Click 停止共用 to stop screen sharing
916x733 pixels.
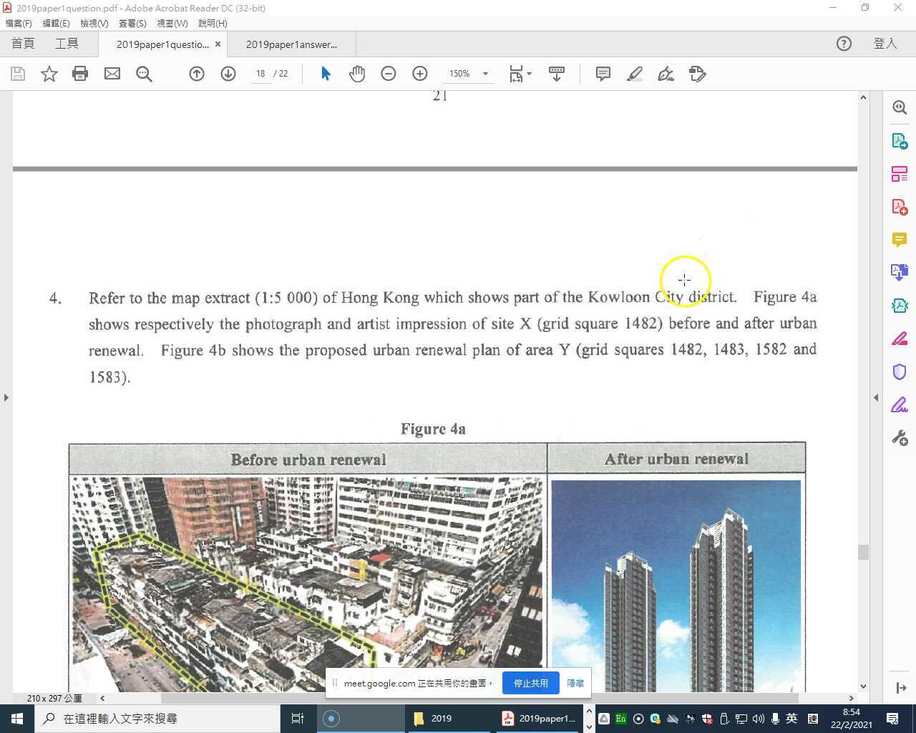(530, 683)
